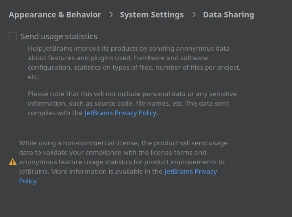292x217 pixels.
Task: Click the wrapped 'Policy' link on the last line
Action: point(28,181)
